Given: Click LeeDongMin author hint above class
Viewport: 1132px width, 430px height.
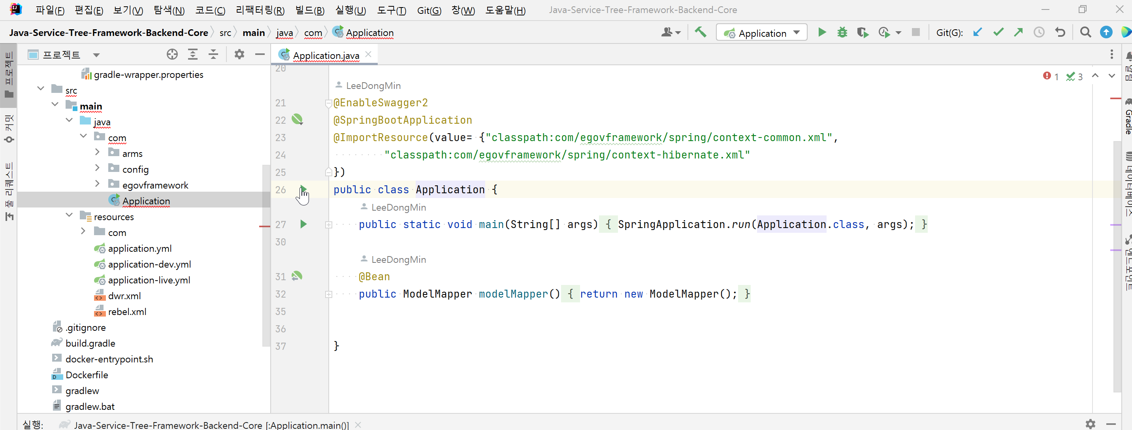Looking at the screenshot, I should point(373,86).
